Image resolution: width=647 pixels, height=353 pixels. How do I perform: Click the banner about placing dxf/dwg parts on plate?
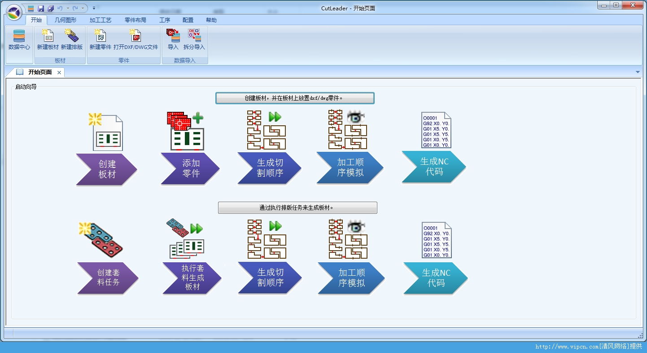coord(295,98)
